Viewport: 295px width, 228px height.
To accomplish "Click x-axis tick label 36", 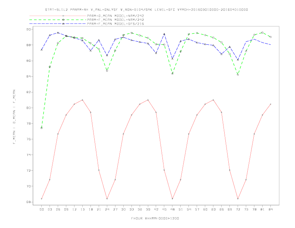I will (x=140, y=209).
